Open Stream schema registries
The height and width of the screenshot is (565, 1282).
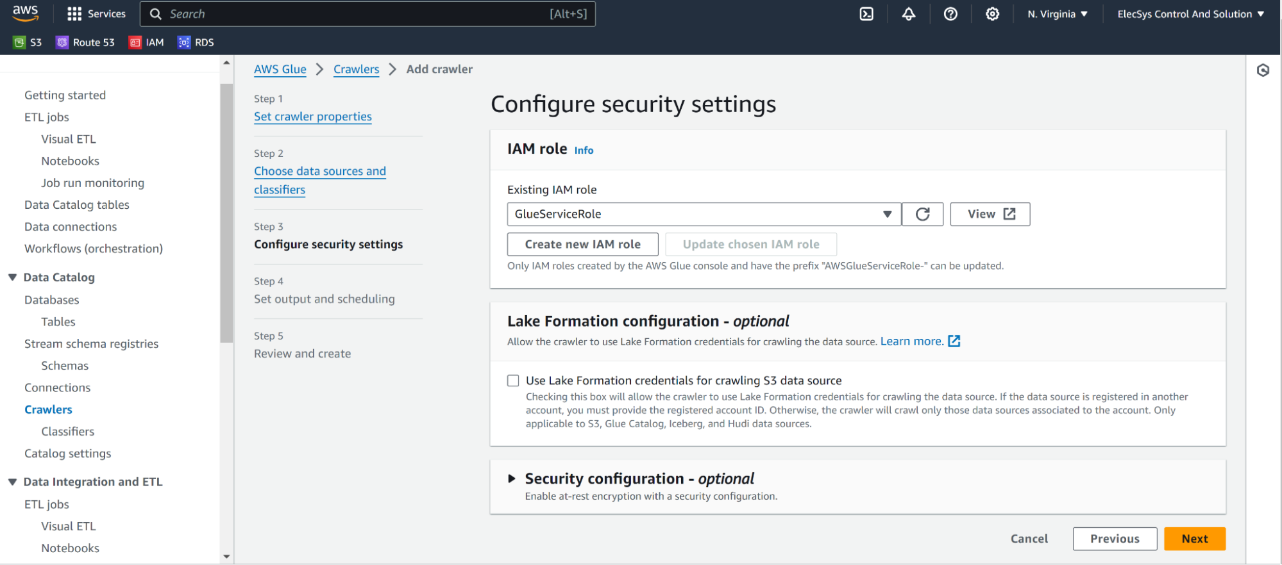pyautogui.click(x=91, y=343)
